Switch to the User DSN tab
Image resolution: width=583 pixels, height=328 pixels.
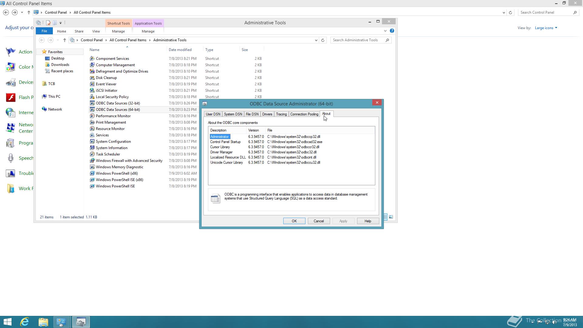pyautogui.click(x=213, y=114)
